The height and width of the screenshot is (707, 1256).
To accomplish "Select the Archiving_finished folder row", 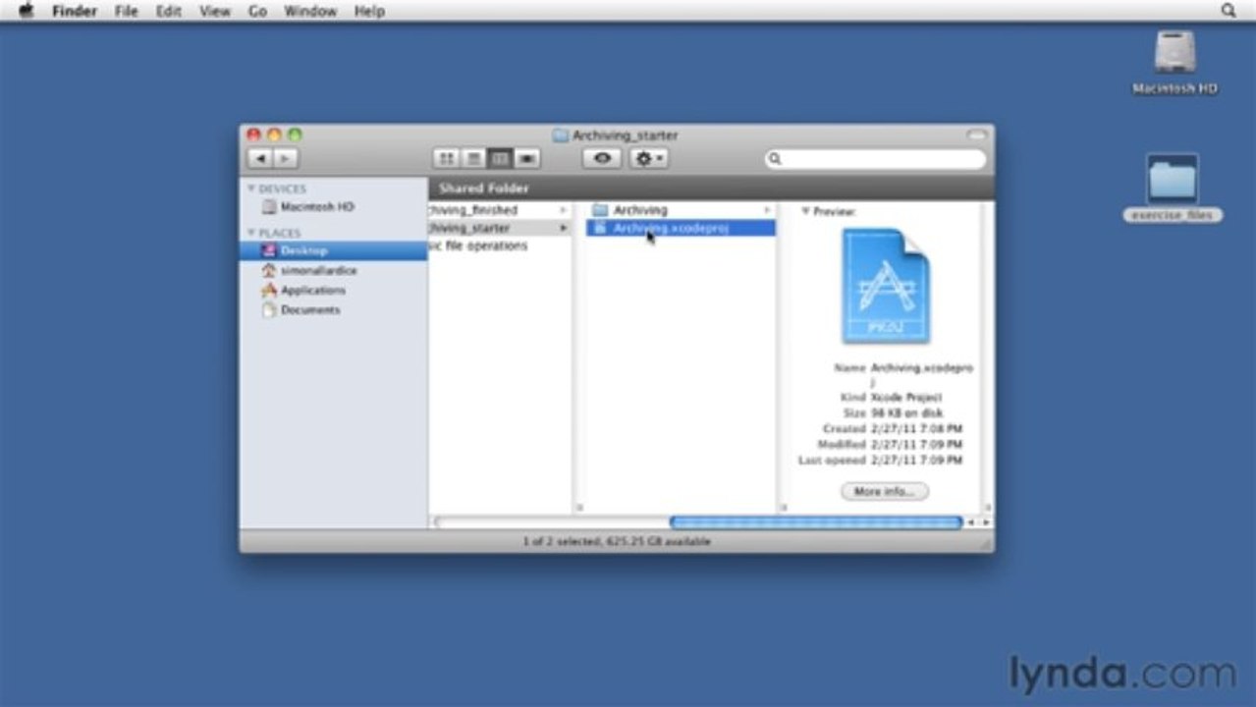I will pos(500,210).
